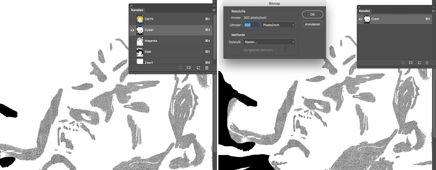Image resolution: width=436 pixels, height=170 pixels.
Task: Open the left Kanalen panel flyout menu
Action: 214,11
